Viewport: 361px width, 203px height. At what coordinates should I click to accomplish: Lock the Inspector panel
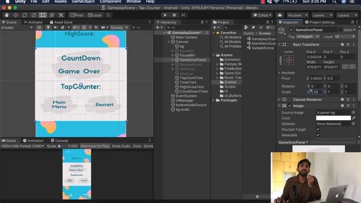coord(352,22)
